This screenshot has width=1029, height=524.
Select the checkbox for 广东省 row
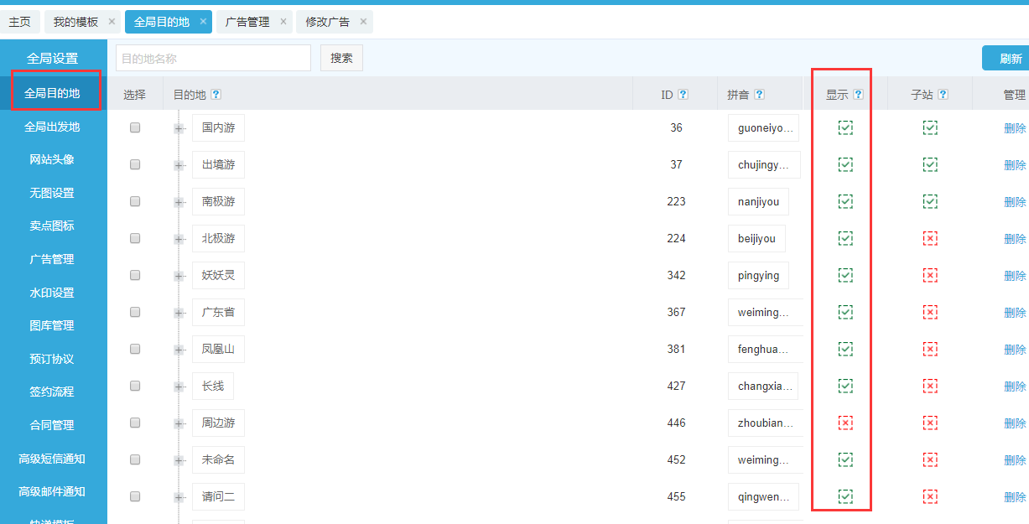(x=135, y=313)
